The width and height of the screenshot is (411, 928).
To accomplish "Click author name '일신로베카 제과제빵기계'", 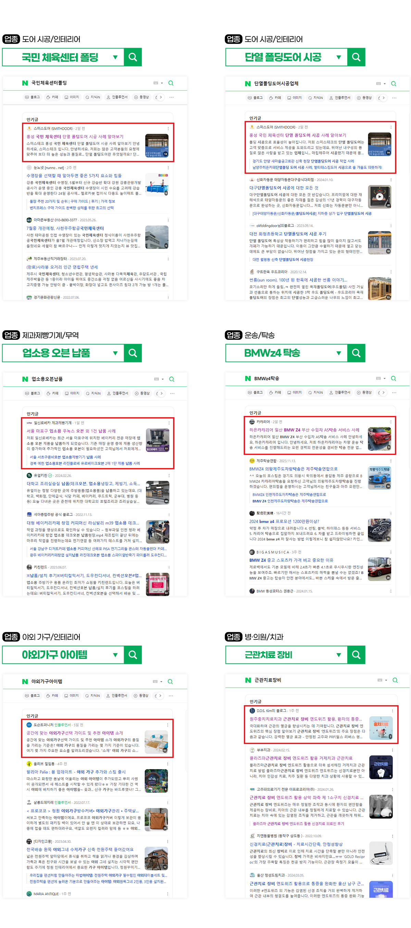I will point(53,423).
